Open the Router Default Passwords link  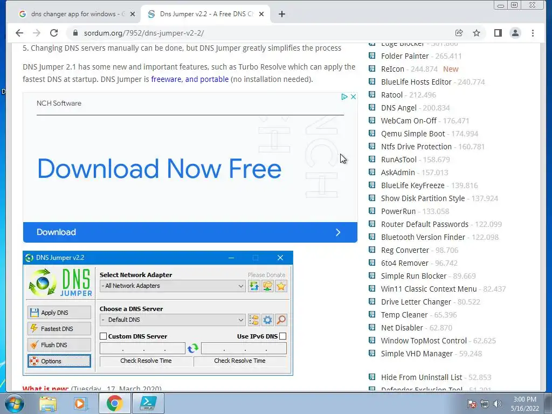[425, 224]
